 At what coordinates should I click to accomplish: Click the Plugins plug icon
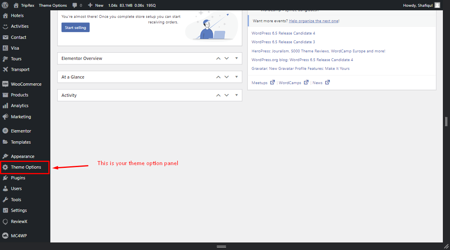pyautogui.click(x=5, y=178)
